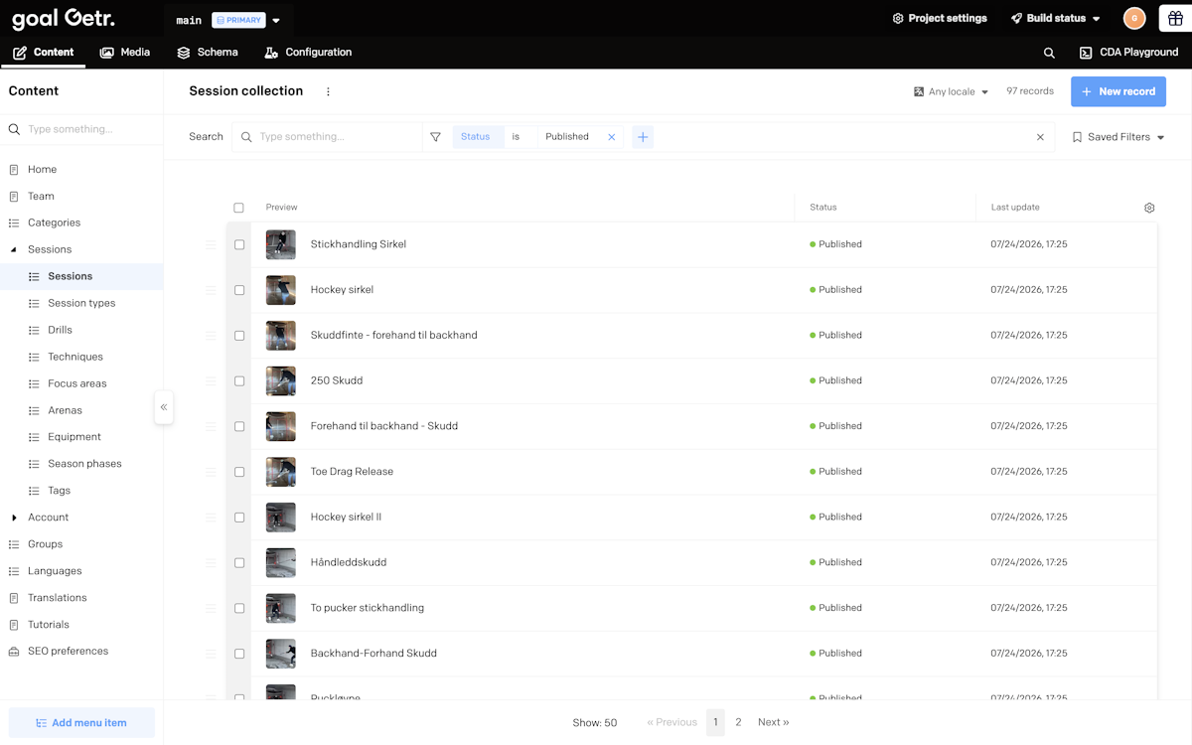Switch to the Configuration tab
This screenshot has width=1192, height=745.
pos(308,53)
